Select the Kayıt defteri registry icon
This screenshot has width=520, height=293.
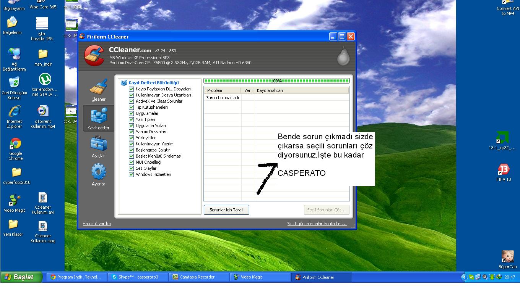tap(98, 118)
